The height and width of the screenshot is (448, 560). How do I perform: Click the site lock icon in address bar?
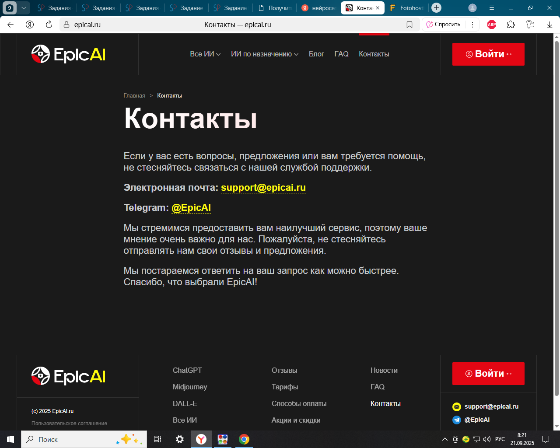click(x=66, y=24)
